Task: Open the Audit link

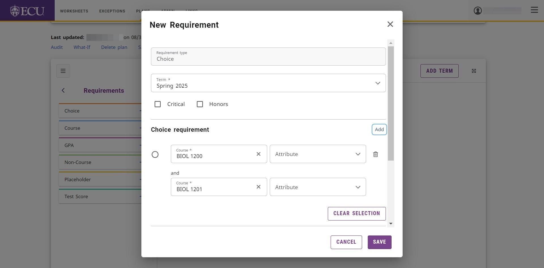Action: coord(57,47)
